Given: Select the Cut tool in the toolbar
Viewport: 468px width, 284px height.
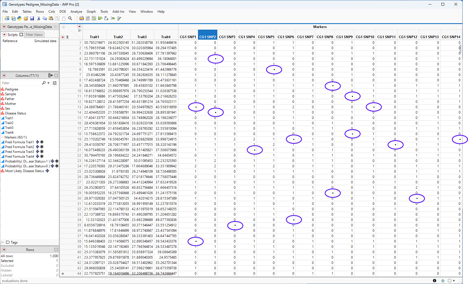Looking at the screenshot, I should coord(39,18).
